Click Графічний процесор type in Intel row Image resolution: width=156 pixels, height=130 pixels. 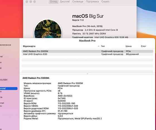(x=112, y=54)
